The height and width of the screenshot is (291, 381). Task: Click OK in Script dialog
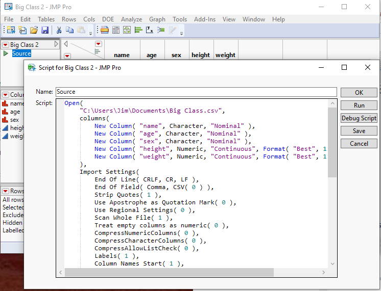click(359, 92)
